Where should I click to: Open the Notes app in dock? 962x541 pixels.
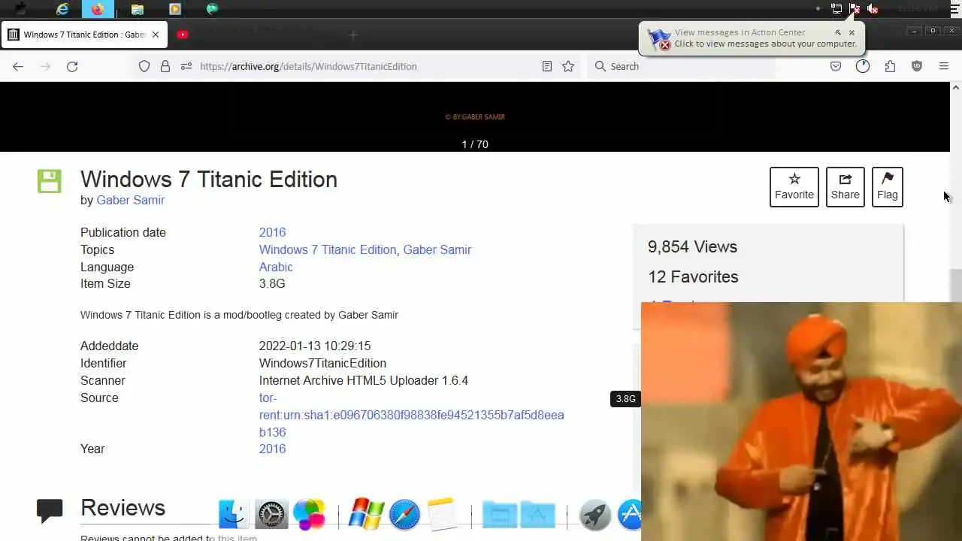(x=442, y=515)
